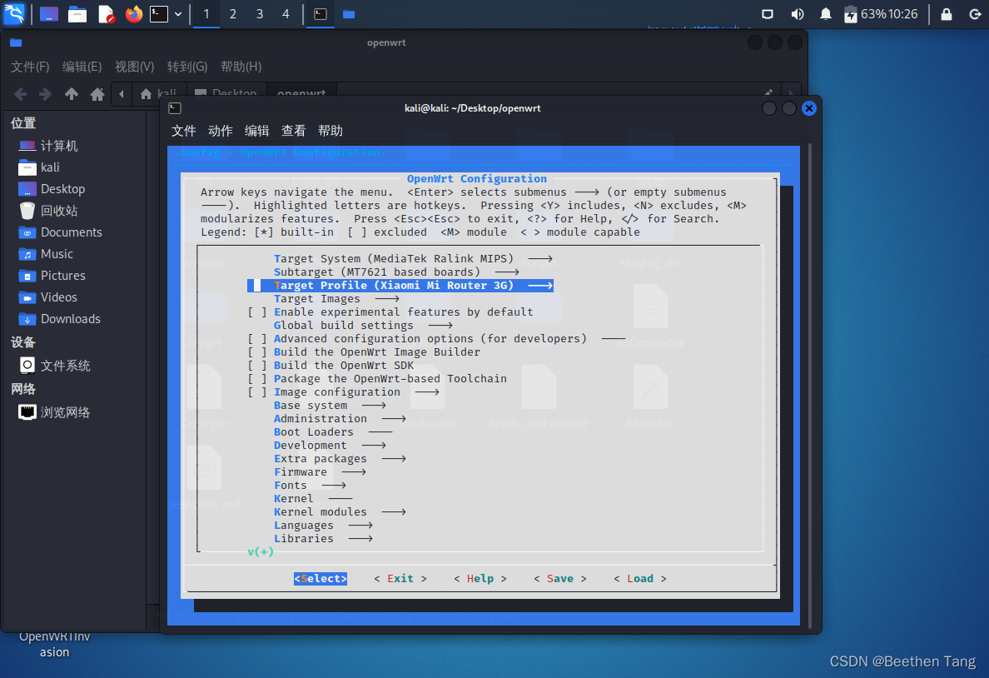Toggle Build the OpenWrt SDK checkbox
Image resolution: width=989 pixels, height=678 pixels.
coord(256,366)
